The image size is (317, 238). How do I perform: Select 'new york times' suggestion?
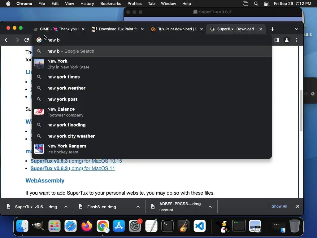pos(152,77)
